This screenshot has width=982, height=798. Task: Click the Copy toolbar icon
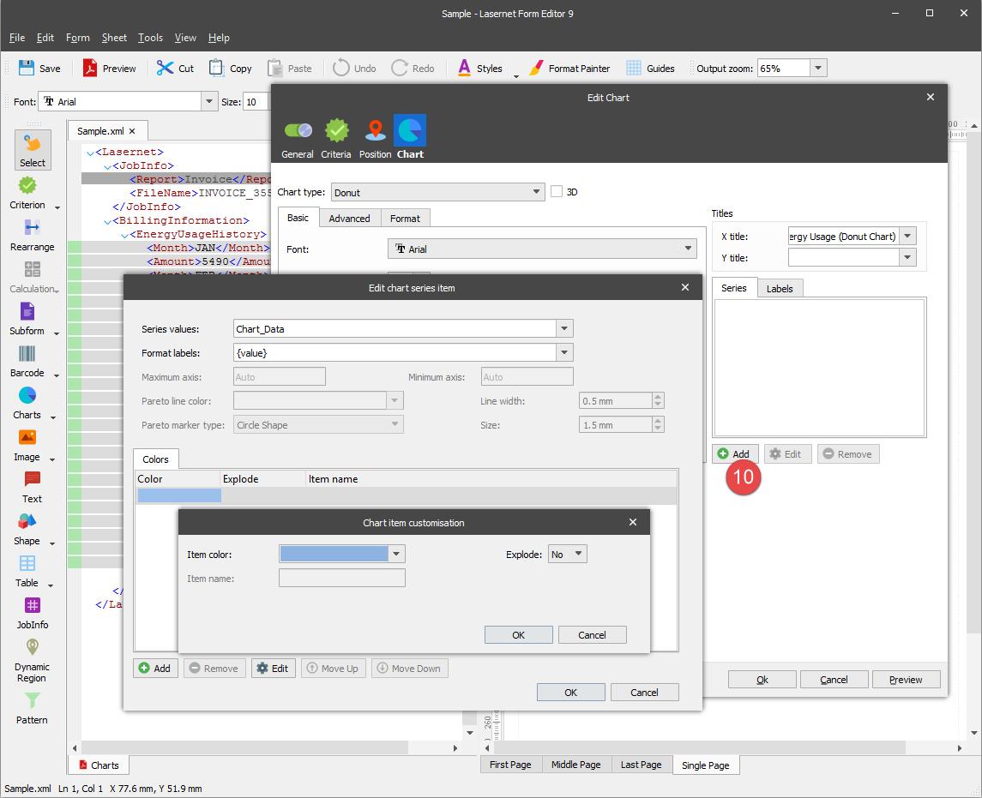coord(216,68)
